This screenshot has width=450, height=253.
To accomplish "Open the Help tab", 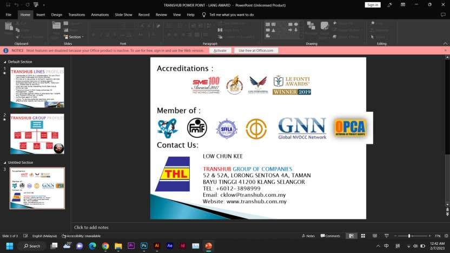I will [190, 15].
